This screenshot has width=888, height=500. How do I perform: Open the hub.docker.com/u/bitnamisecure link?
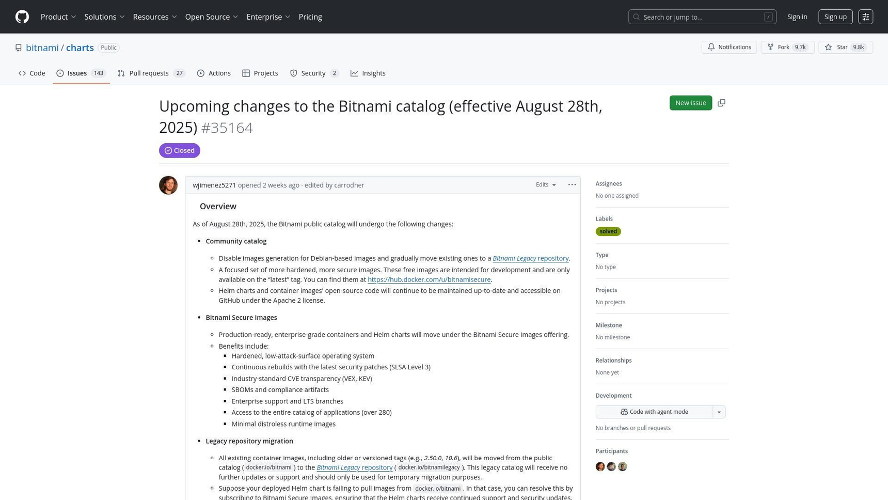coord(429,280)
